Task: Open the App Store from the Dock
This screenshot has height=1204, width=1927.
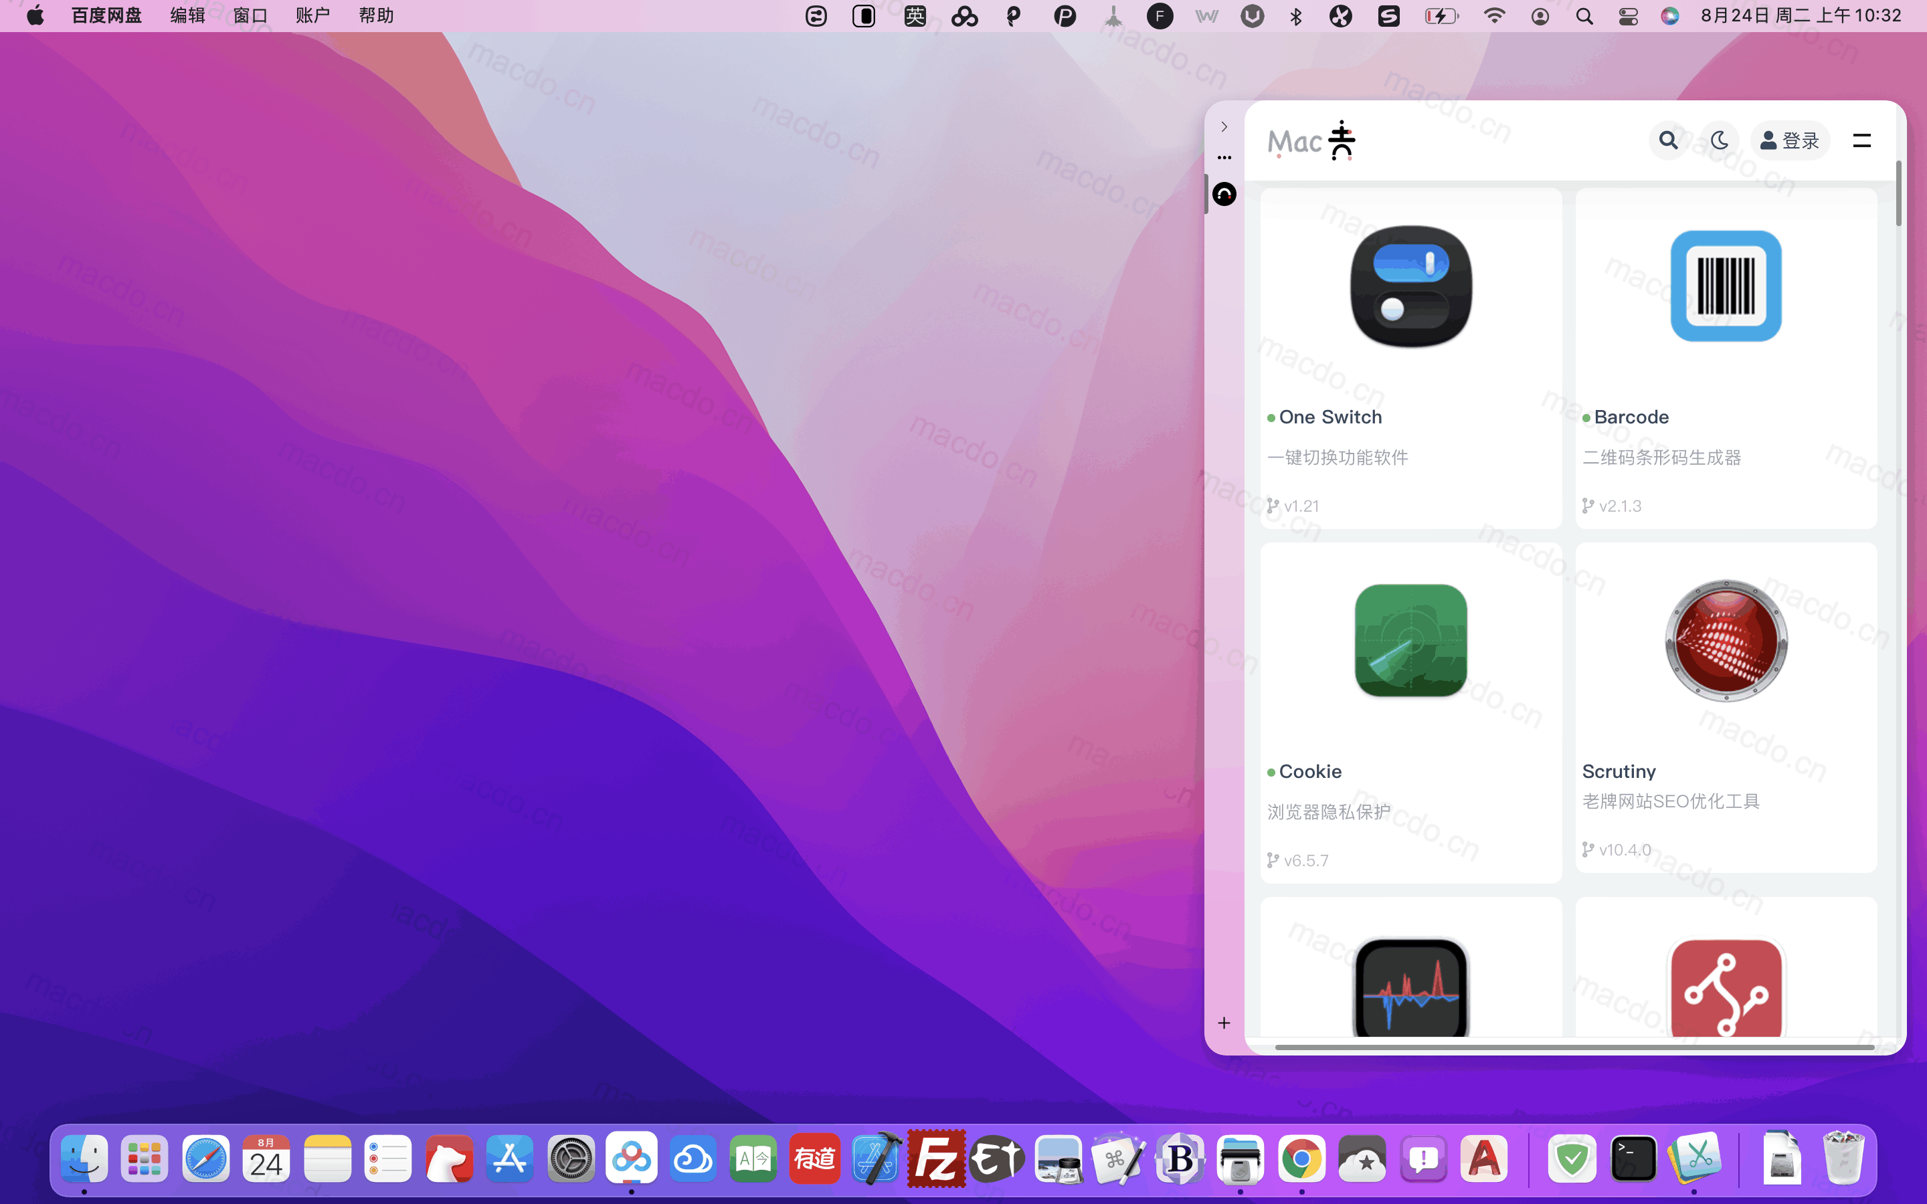Action: tap(510, 1159)
